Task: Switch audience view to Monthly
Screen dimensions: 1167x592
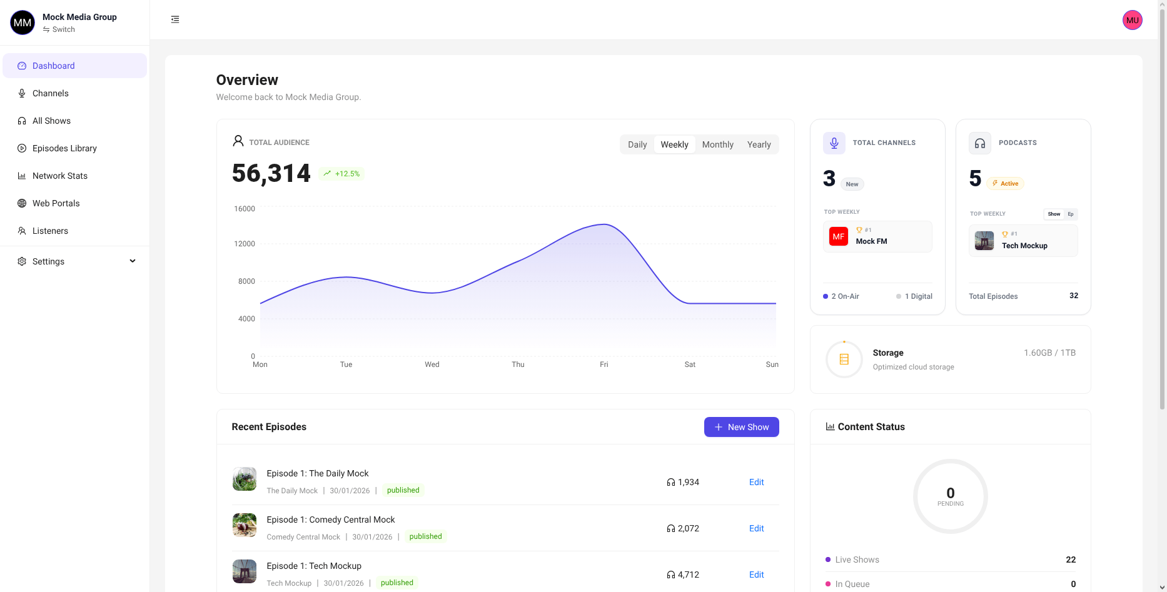Action: pos(717,144)
